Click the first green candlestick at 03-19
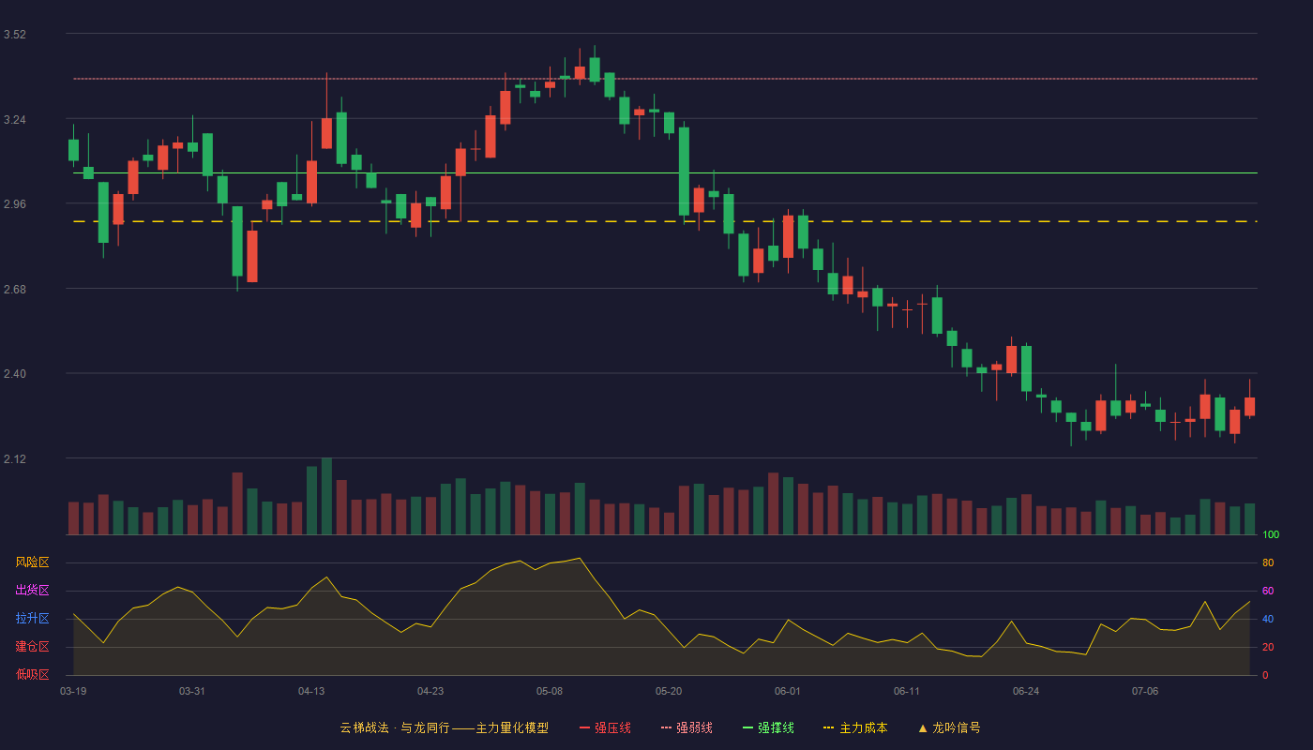The height and width of the screenshot is (750, 1313). point(73,150)
